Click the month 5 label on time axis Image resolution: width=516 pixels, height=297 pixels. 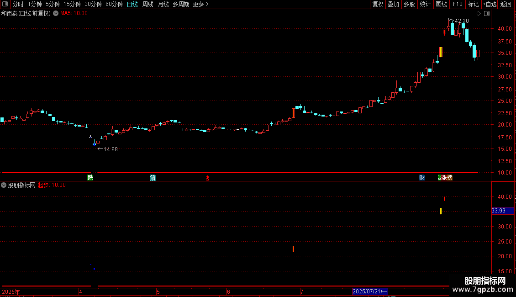(158, 292)
